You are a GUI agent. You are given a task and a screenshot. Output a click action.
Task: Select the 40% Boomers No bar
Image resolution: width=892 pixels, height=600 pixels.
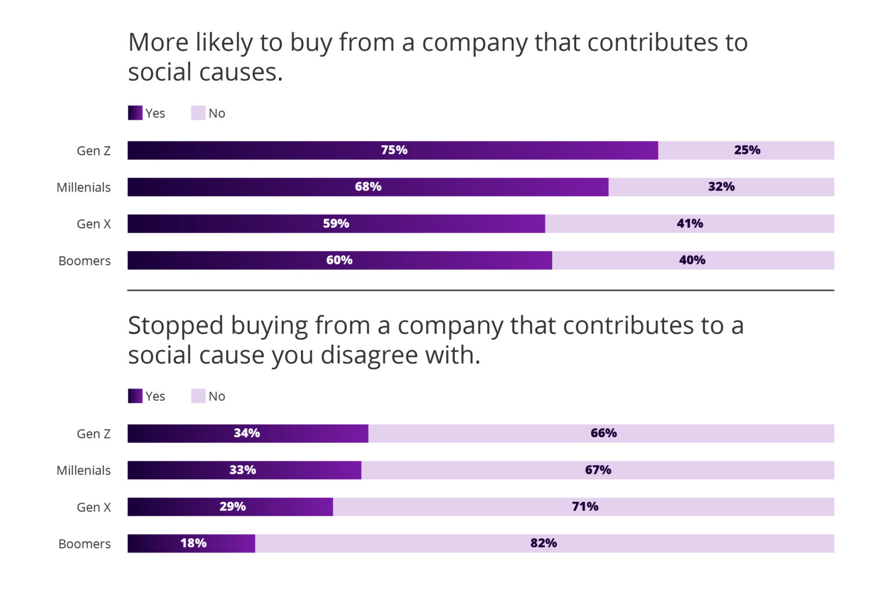[692, 260]
